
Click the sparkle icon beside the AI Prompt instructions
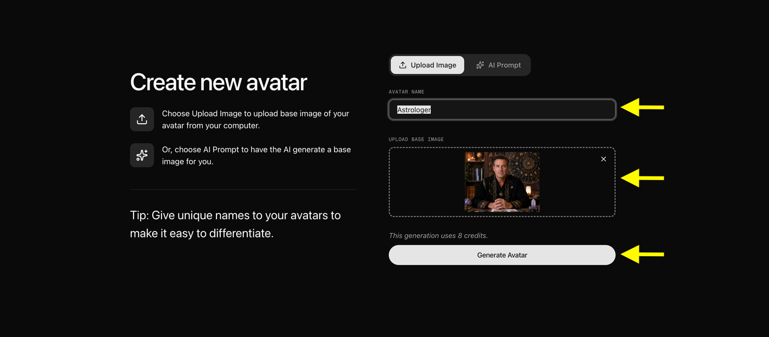tap(142, 155)
